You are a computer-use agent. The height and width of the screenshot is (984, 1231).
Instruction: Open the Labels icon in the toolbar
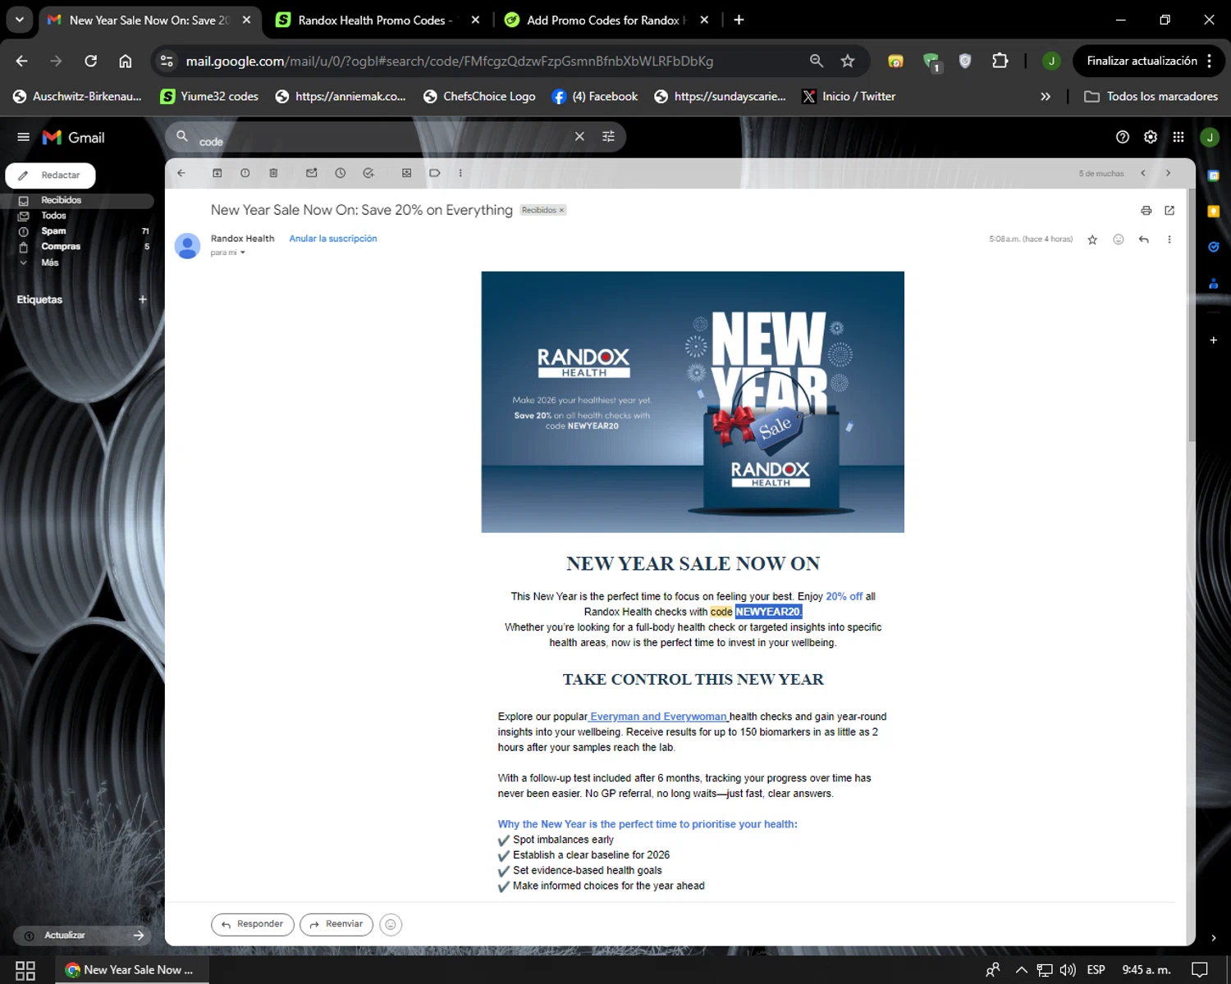435,173
